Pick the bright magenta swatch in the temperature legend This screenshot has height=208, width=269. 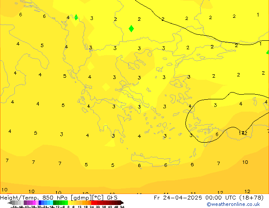(x=34, y=202)
